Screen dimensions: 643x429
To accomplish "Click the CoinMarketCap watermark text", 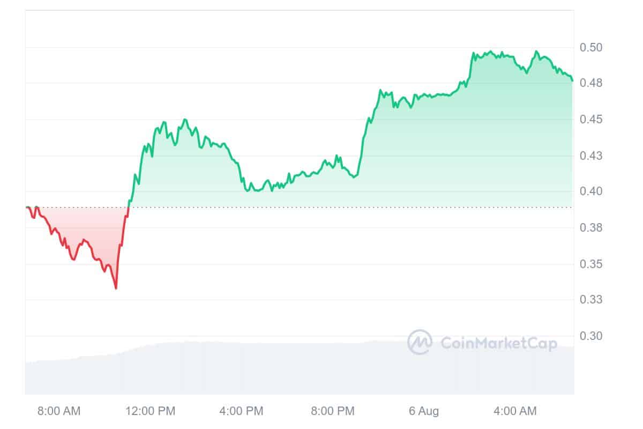I will click(498, 343).
